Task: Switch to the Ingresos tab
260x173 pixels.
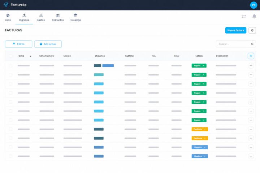Action: [24, 17]
